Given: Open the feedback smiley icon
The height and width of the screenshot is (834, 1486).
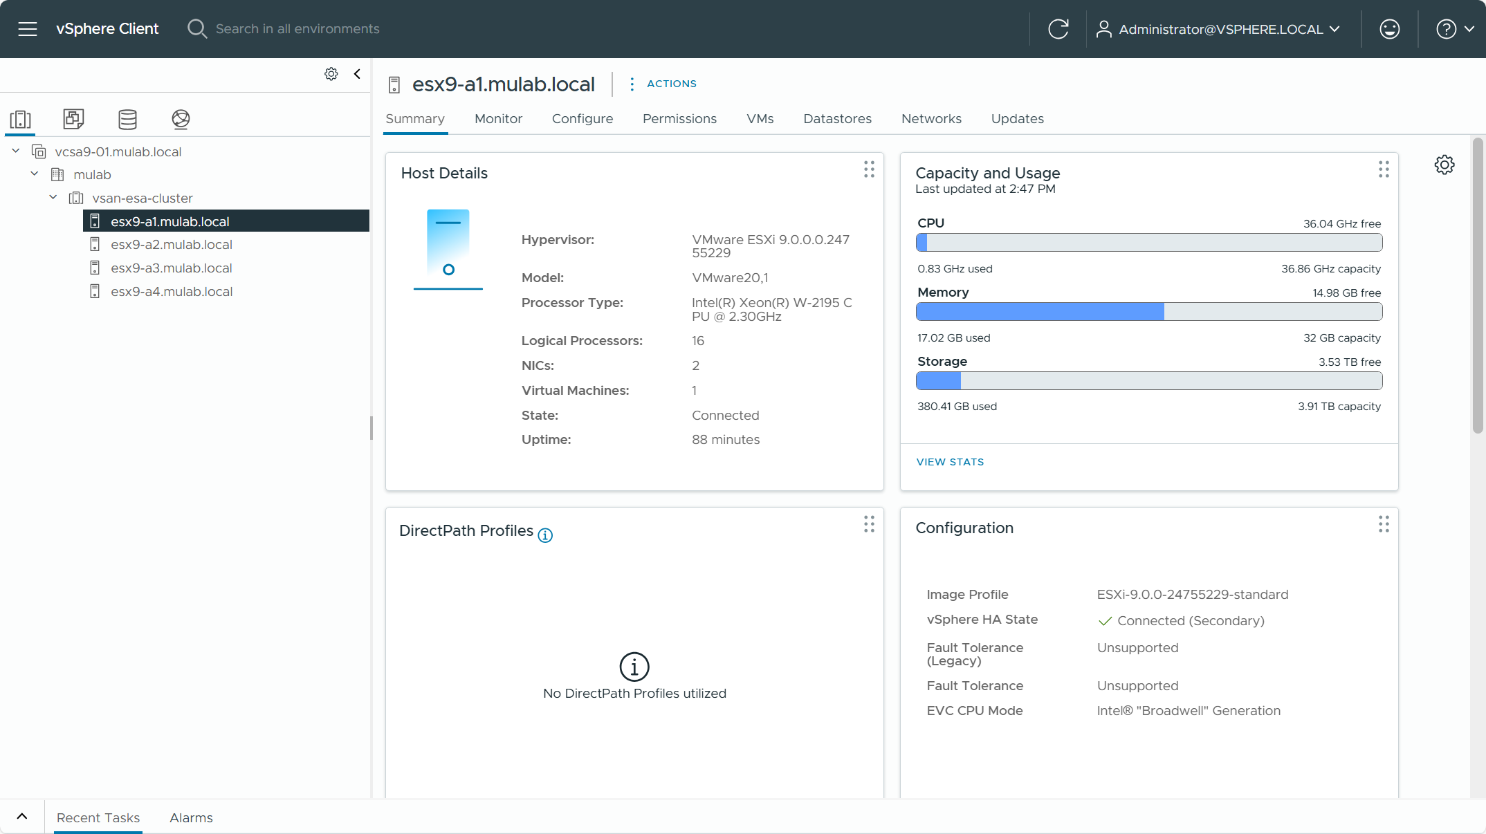Looking at the screenshot, I should tap(1389, 29).
